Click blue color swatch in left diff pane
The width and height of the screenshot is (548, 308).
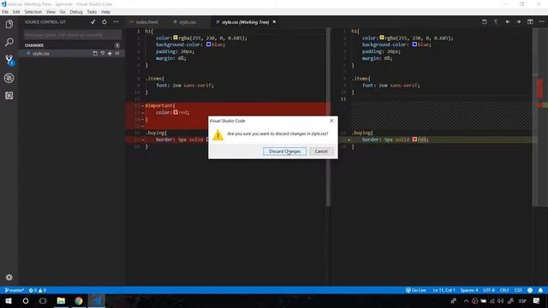(x=209, y=44)
